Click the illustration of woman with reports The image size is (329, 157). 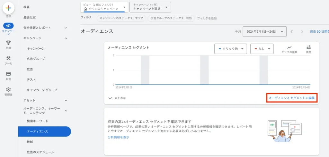[284, 131]
